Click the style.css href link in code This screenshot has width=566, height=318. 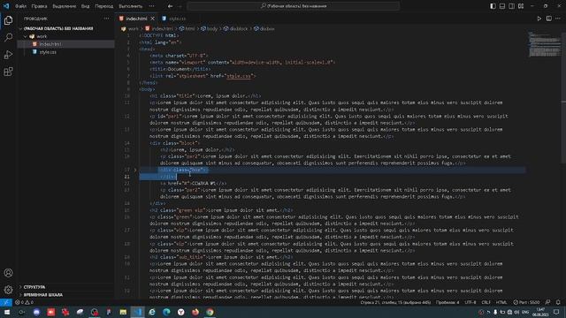238,76
